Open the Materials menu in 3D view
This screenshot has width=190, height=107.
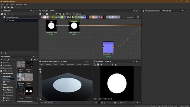[x=48, y=64]
